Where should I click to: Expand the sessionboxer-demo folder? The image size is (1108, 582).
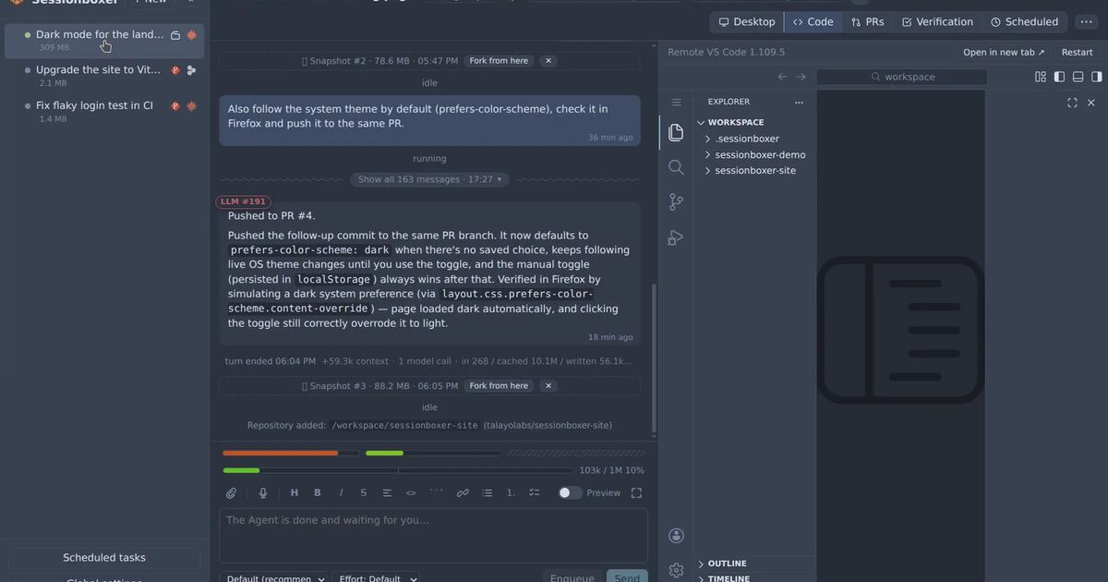click(x=760, y=155)
